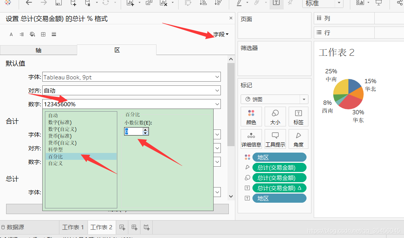Open the alignment formatting icon
Viewport: 404px width, 238px height.
[x=22, y=35]
